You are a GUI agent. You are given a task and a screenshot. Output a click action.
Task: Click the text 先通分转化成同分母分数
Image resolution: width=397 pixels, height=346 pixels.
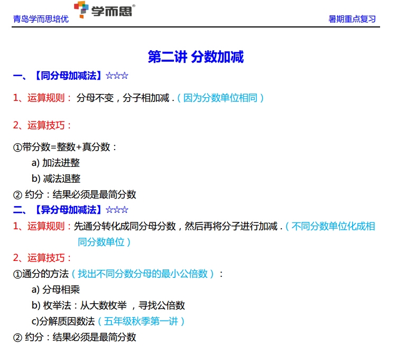pyautogui.click(x=125, y=226)
